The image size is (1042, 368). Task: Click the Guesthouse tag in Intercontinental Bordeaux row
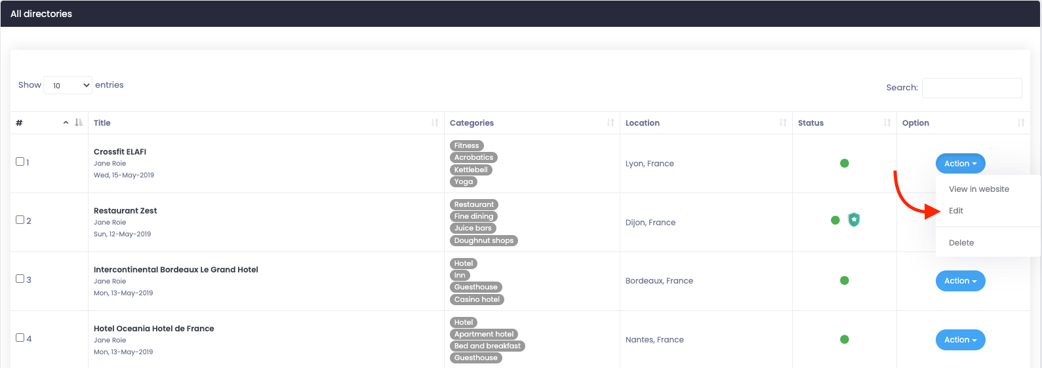coord(476,287)
